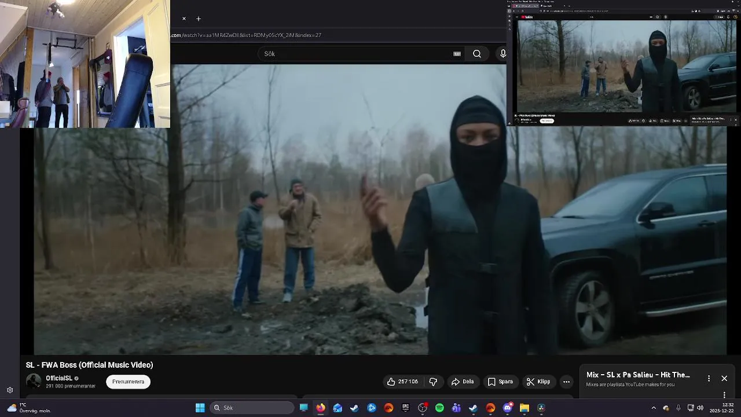Open Discord from the taskbar
This screenshot has height=417, width=741.
click(508, 408)
